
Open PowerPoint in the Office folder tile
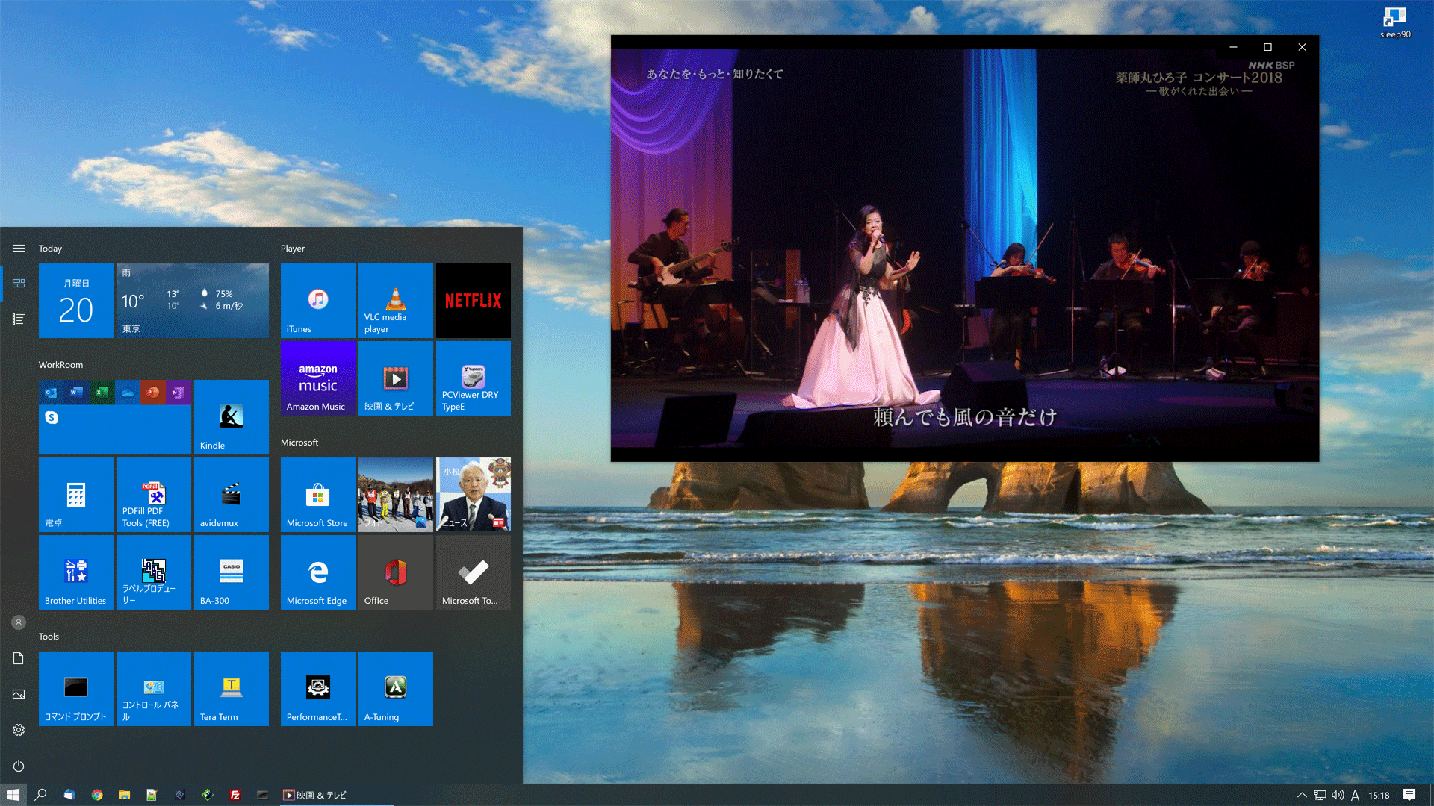point(153,393)
